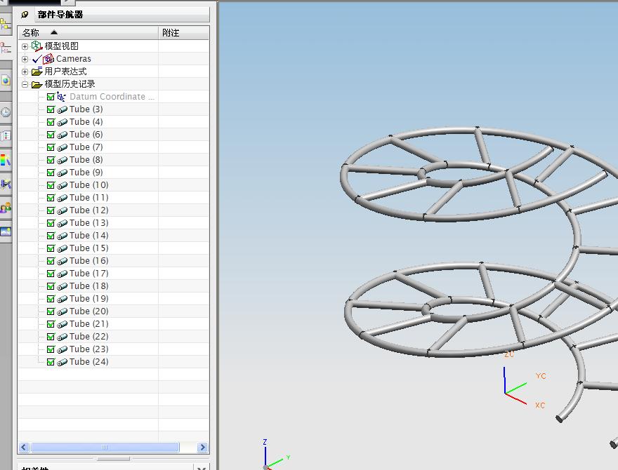Open the roles people sidebar icon

tap(6, 208)
